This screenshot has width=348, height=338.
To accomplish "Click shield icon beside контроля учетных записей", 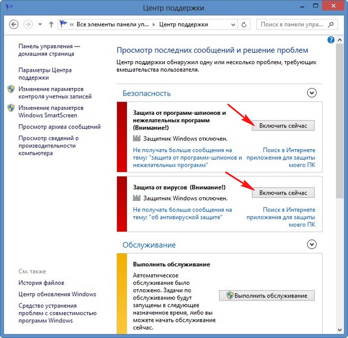I will 11,89.
